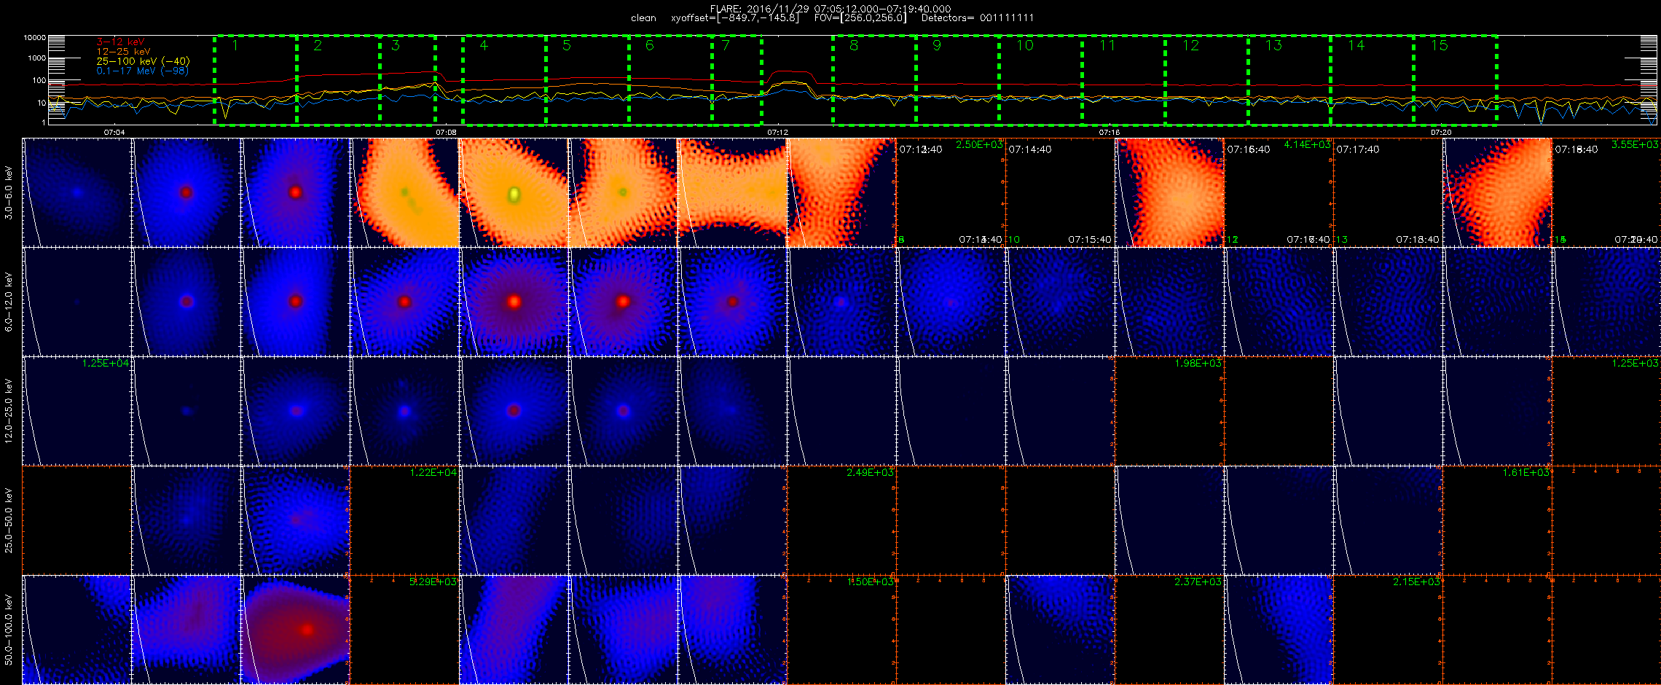The height and width of the screenshot is (685, 1661).
Task: Click the 07:04 time axis tick label
Action: point(114,132)
